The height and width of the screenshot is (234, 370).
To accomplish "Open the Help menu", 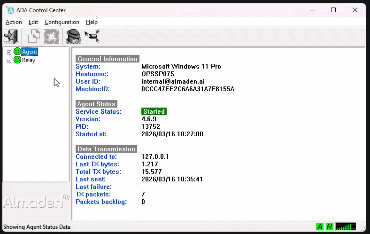I will (x=92, y=22).
